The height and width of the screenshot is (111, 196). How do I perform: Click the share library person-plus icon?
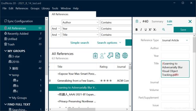pyautogui.click(x=103, y=55)
